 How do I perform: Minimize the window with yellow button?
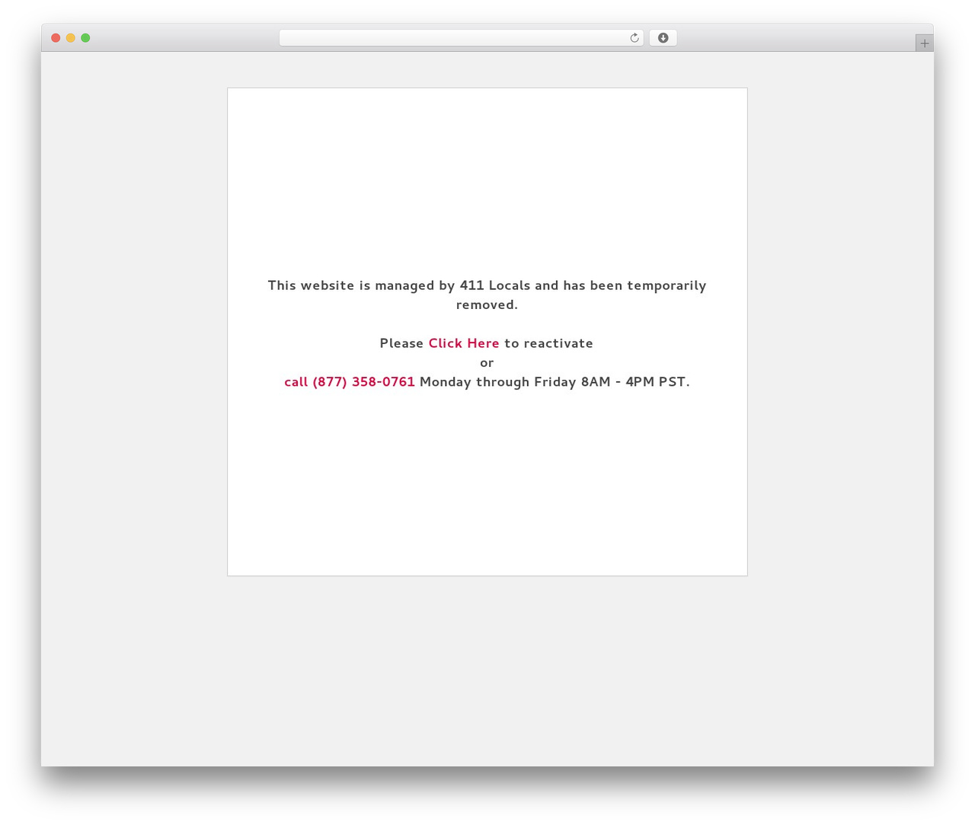(70, 38)
